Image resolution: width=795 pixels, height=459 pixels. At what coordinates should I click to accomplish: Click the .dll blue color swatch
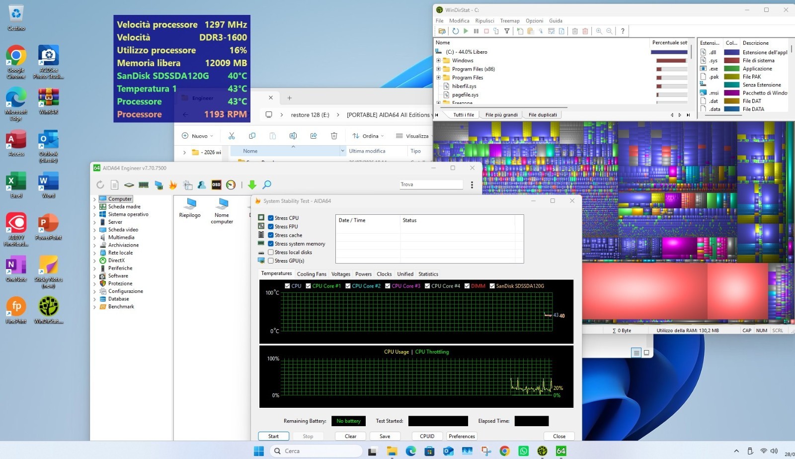coord(731,52)
